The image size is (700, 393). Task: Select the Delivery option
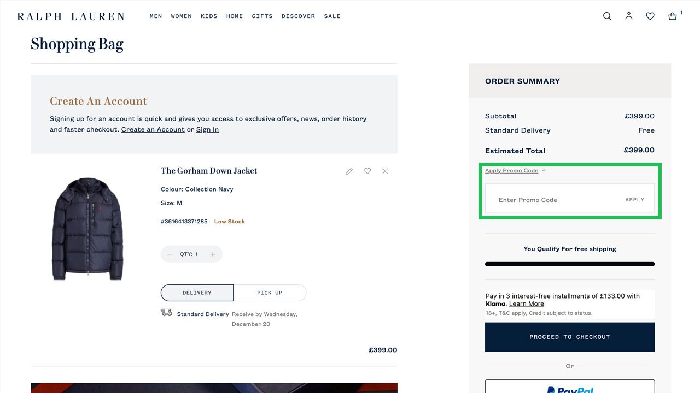197,293
